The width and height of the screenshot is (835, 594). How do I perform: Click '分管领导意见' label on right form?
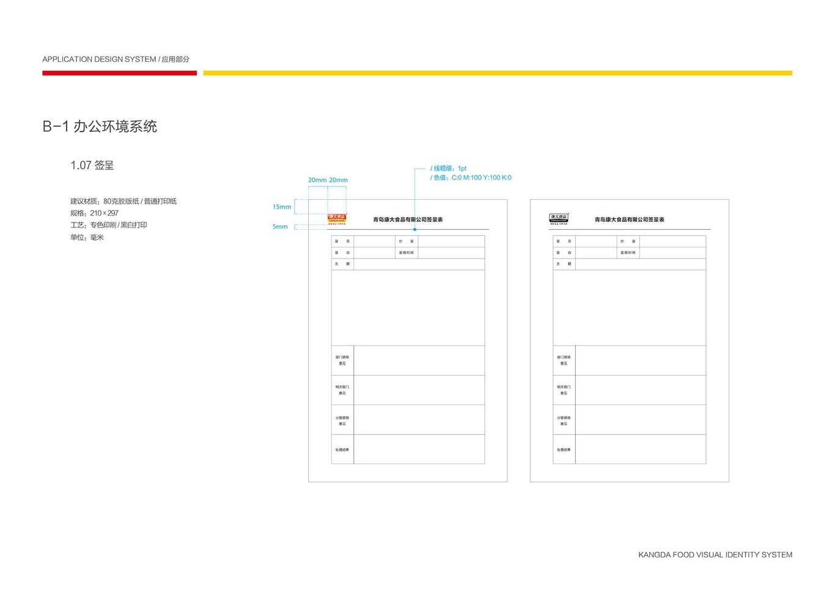[564, 420]
